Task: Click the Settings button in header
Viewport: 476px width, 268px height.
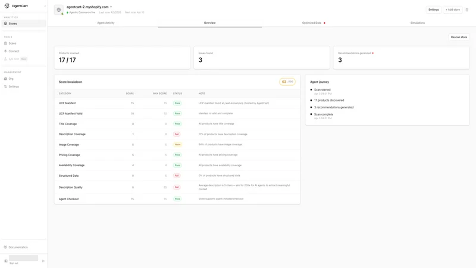Action: pos(434,10)
